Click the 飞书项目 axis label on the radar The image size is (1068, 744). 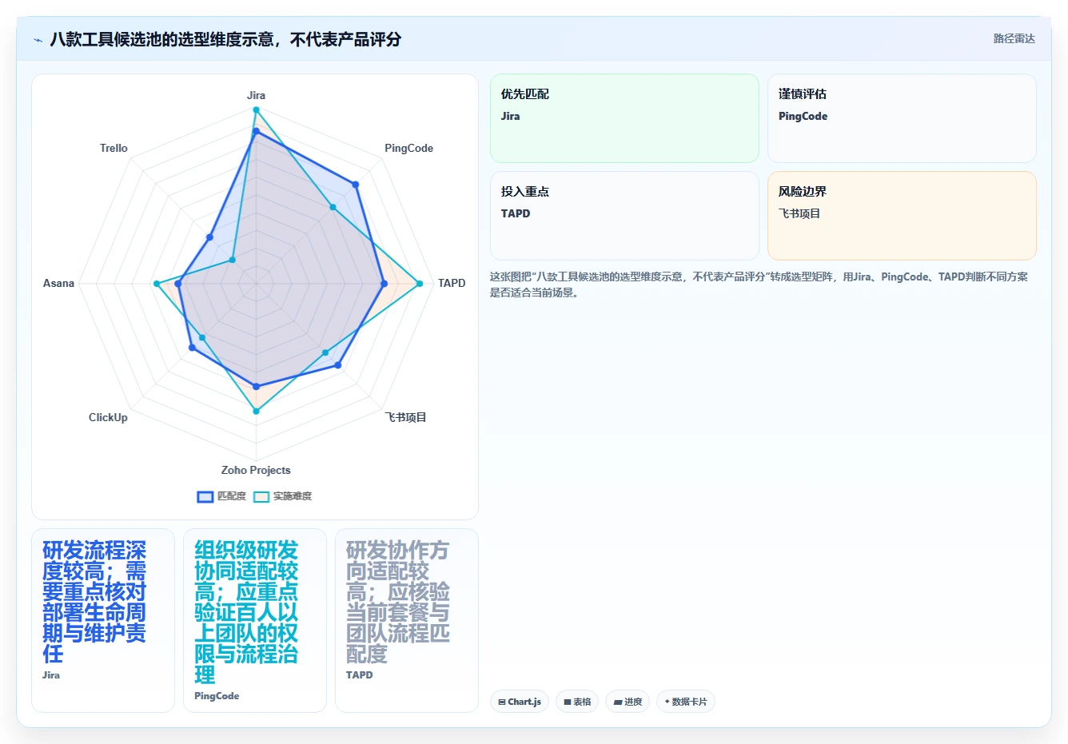pos(405,417)
